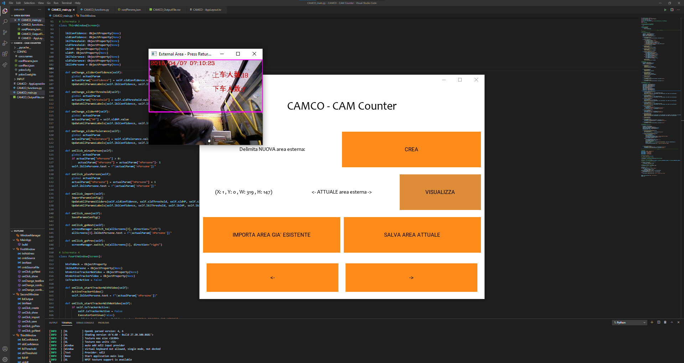This screenshot has height=363, width=684.
Task: Click the Manage gear icon
Action: pyautogui.click(x=5, y=359)
